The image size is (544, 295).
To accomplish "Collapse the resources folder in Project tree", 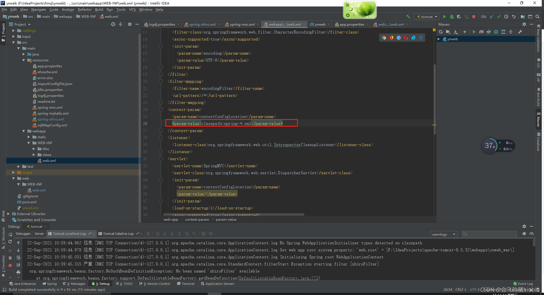I will coord(24,60).
